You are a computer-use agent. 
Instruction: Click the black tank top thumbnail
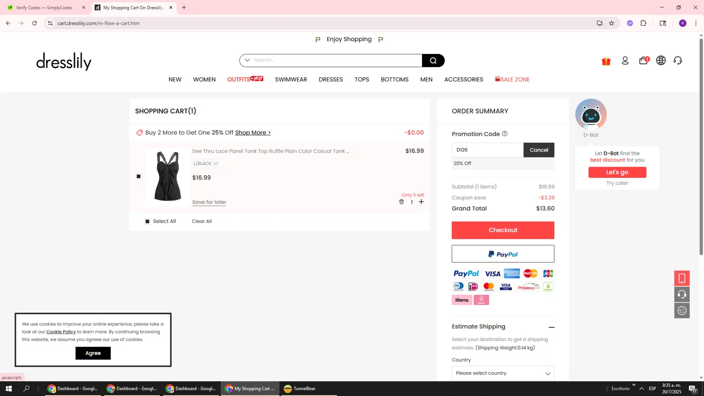168,176
